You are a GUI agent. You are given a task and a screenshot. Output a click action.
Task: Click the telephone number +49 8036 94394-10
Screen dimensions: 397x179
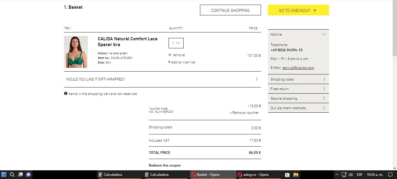click(x=286, y=50)
